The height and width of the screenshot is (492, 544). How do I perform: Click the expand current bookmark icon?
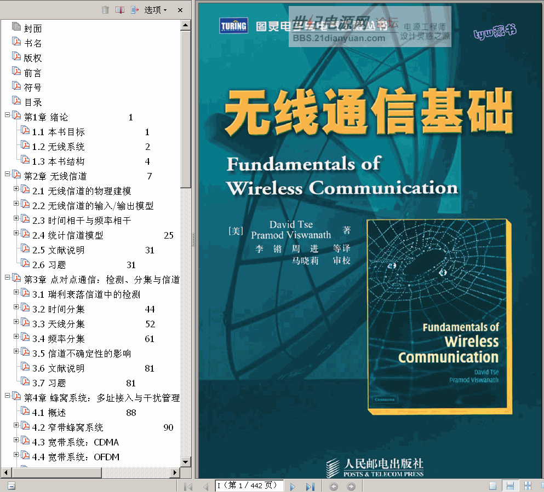coord(134,10)
